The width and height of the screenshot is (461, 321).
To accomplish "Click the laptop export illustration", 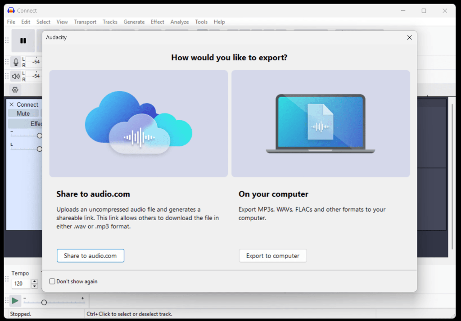I will 321,123.
